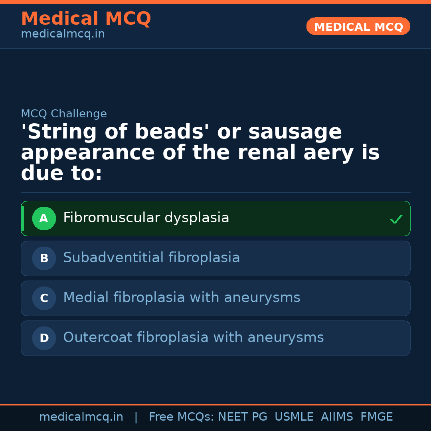
Task: Click the MCQ Challenge label
Action: [x=64, y=114]
